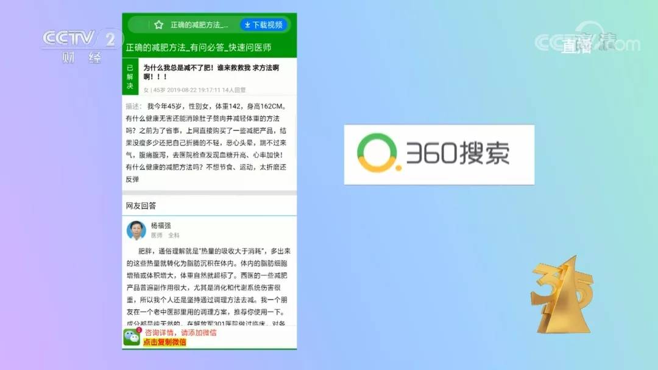
Task: Click the address bar page title text
Action: coord(199,25)
